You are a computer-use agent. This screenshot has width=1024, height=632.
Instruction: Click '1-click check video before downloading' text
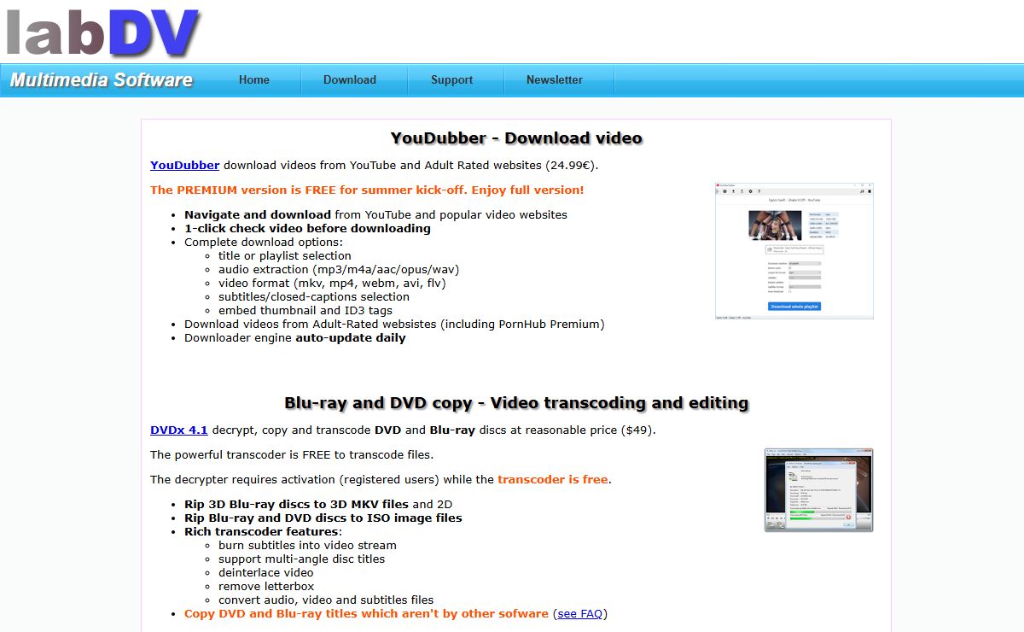tap(307, 228)
